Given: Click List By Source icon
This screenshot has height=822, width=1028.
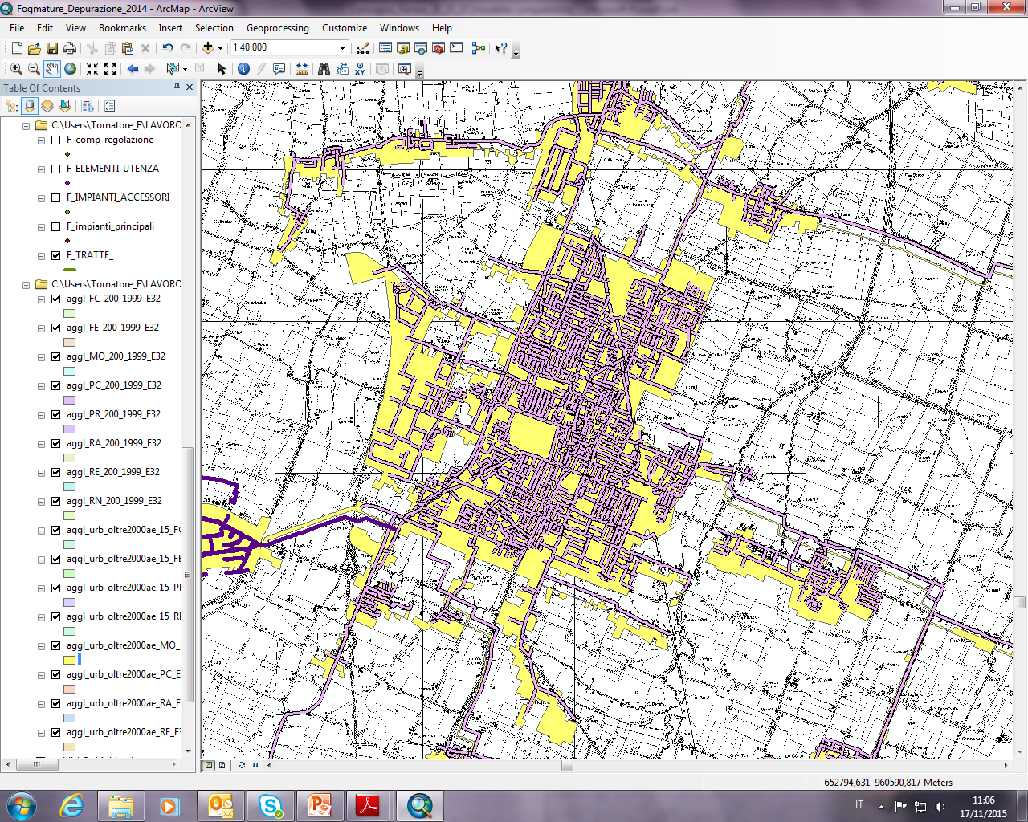Looking at the screenshot, I should tap(30, 106).
